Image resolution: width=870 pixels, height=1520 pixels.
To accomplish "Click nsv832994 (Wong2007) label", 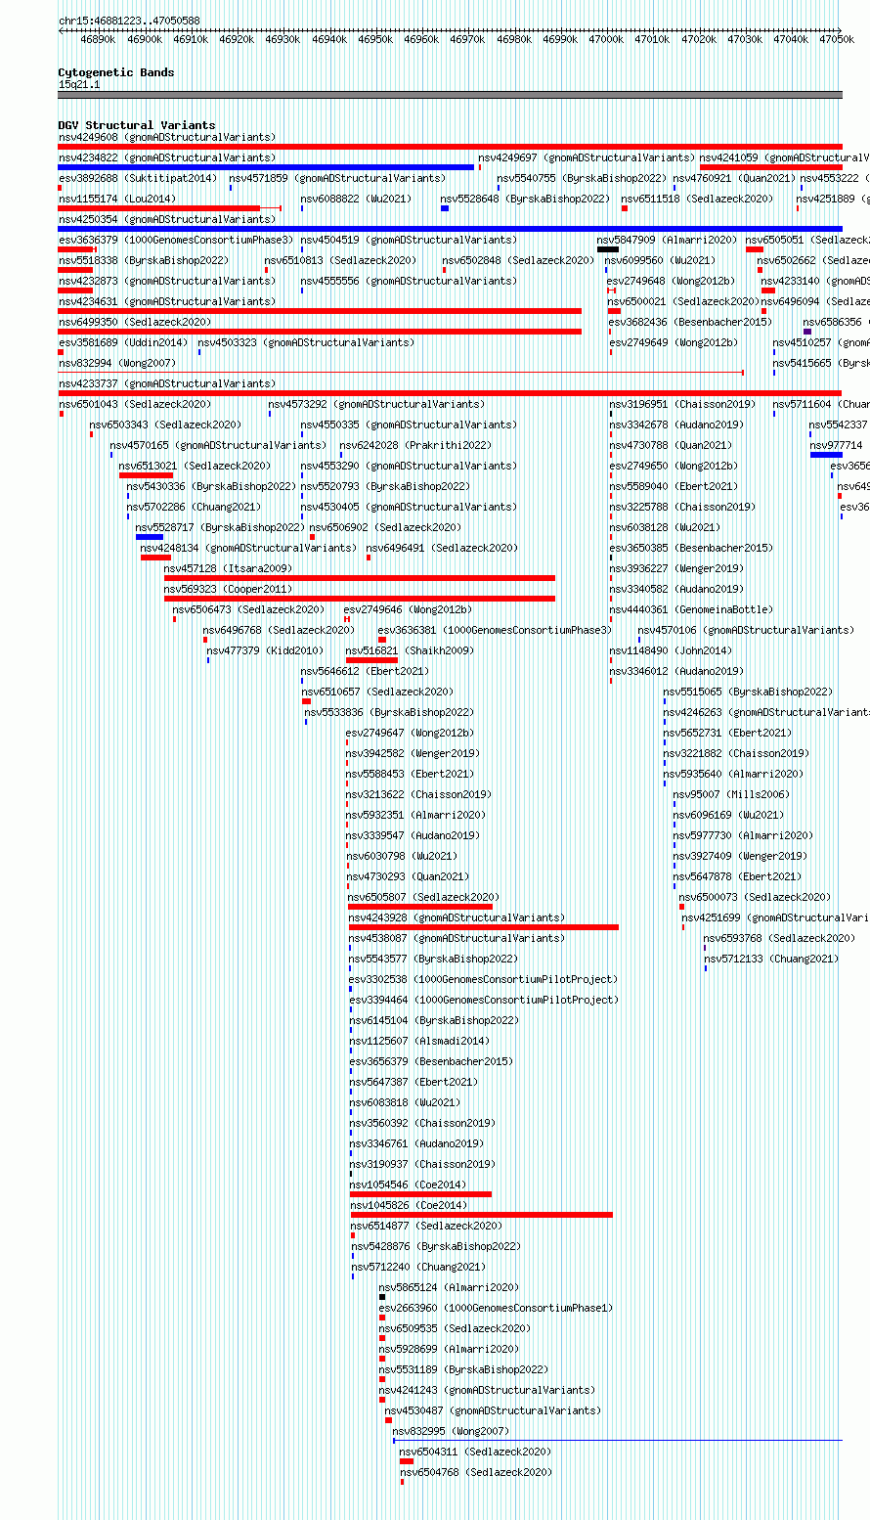I will [x=117, y=363].
